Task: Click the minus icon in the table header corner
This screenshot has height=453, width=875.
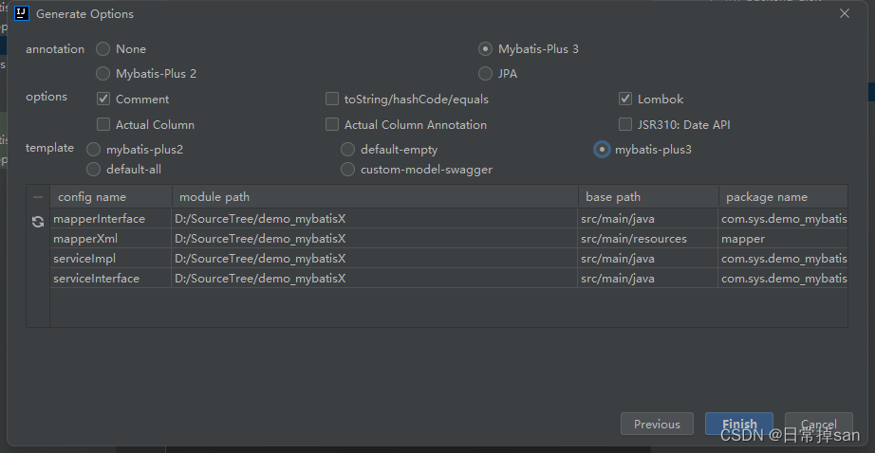Action: tap(38, 197)
